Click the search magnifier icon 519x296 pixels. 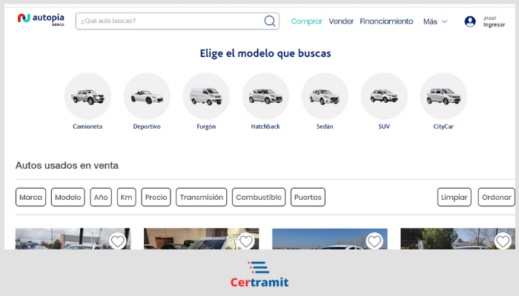[x=269, y=21]
